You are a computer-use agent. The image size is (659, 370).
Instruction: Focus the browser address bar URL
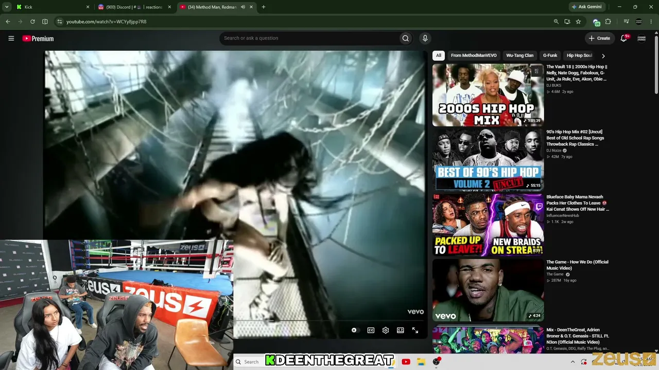pos(107,22)
